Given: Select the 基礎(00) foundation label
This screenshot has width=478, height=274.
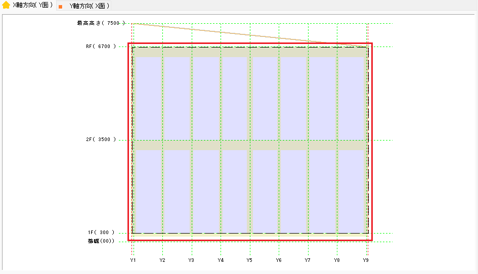Looking at the screenshot, I should click(101, 241).
